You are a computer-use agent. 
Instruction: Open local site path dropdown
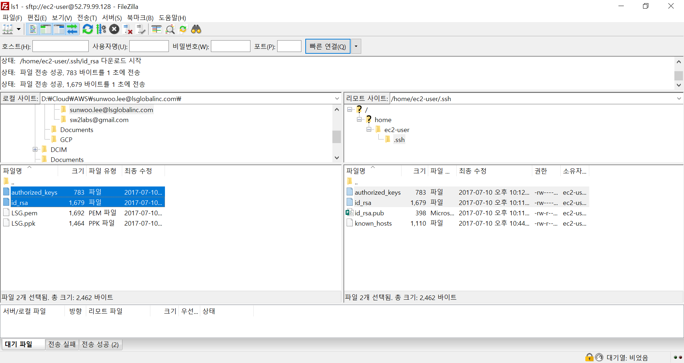(337, 99)
